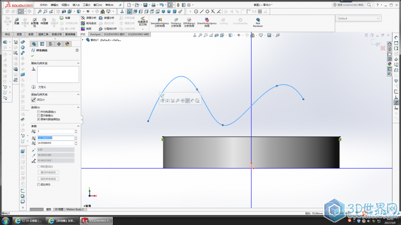Toggle 成比例 checkbox
The height and width of the screenshot is (225, 401).
point(39,184)
